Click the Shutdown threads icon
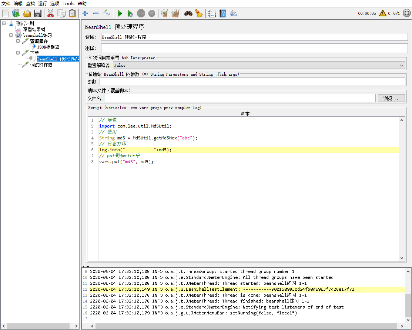Viewport: 412px width, 330px height. [152, 13]
